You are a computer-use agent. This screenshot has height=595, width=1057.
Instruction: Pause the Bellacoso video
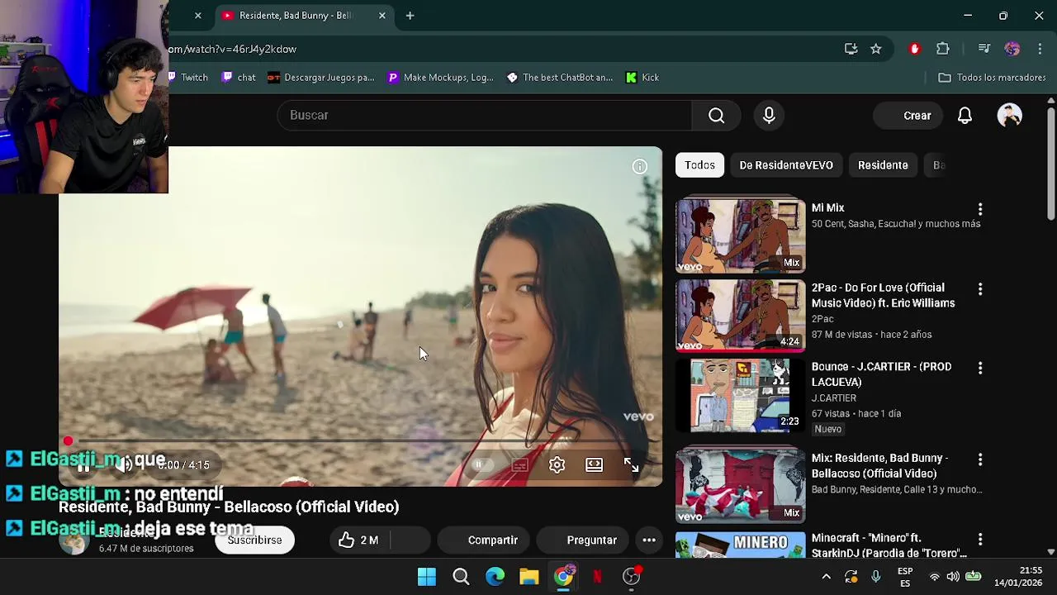83,465
